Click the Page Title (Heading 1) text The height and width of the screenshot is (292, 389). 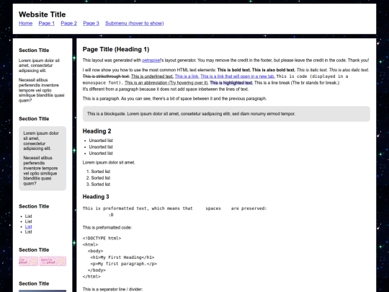click(116, 49)
